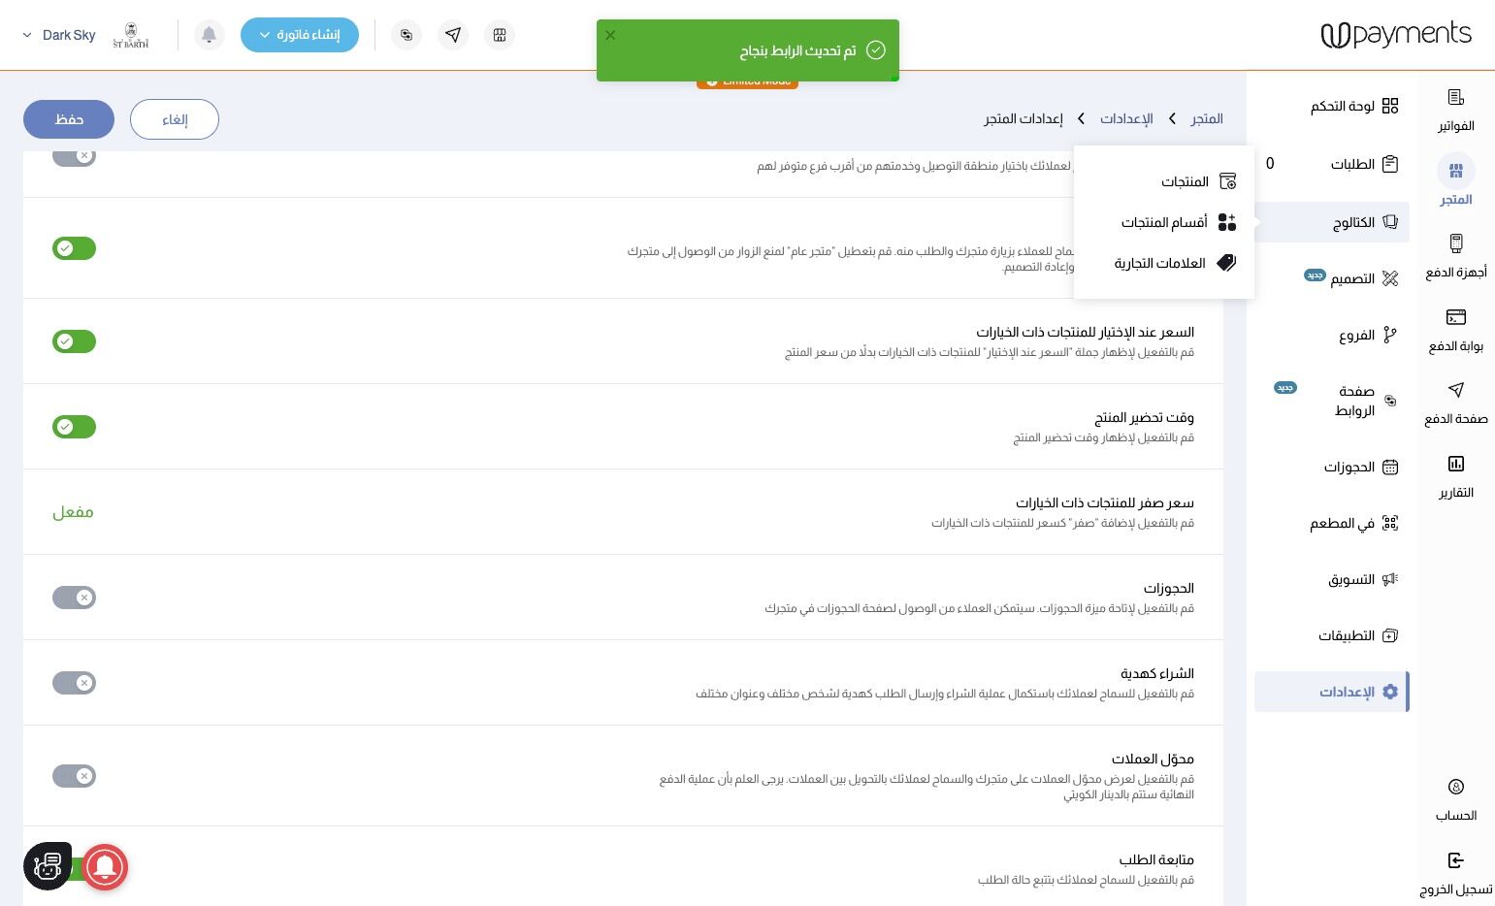Open أجهزة الدفع payment devices icon
Viewport: 1495px width, 906px height.
1455,243
